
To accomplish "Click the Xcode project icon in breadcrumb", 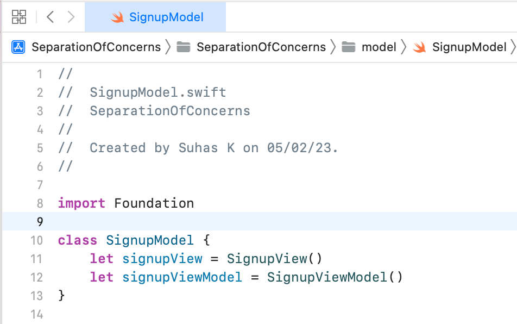I will pyautogui.click(x=18, y=47).
